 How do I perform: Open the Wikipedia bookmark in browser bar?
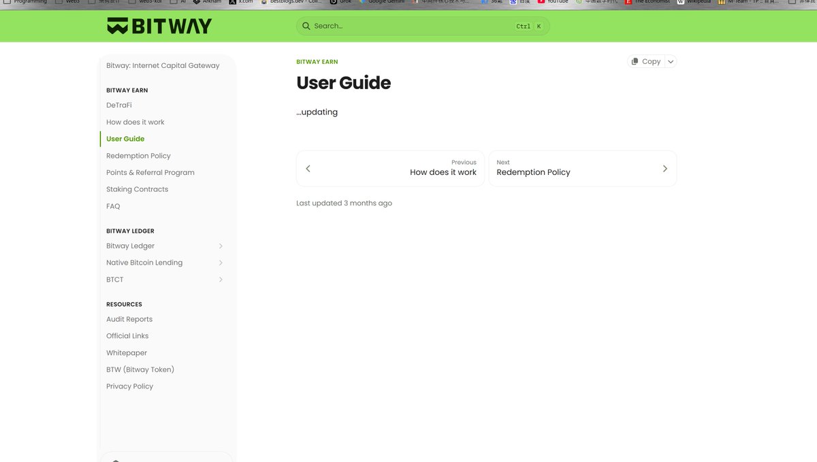click(694, 2)
